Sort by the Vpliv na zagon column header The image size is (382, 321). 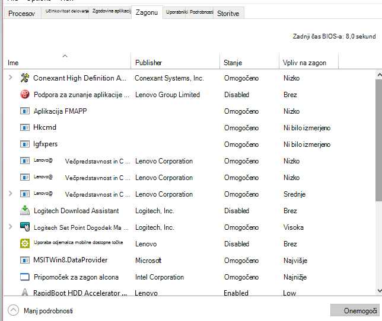(308, 61)
